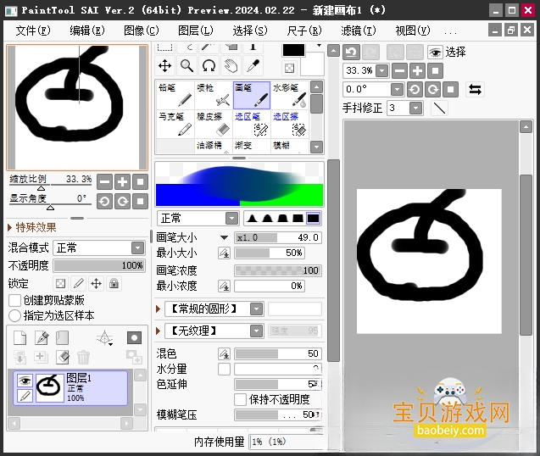Toggle selection visibility eye icon
Viewport: 540px width, 456px height.
coord(436,53)
